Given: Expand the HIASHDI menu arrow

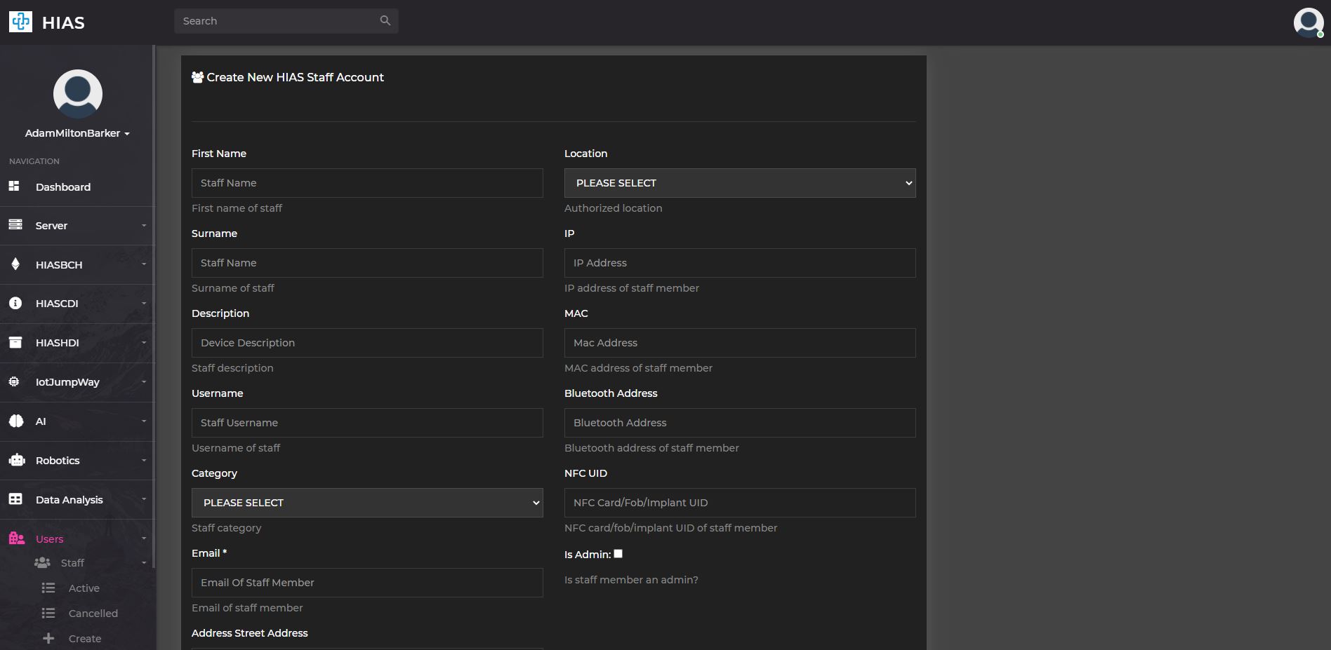Looking at the screenshot, I should (144, 343).
